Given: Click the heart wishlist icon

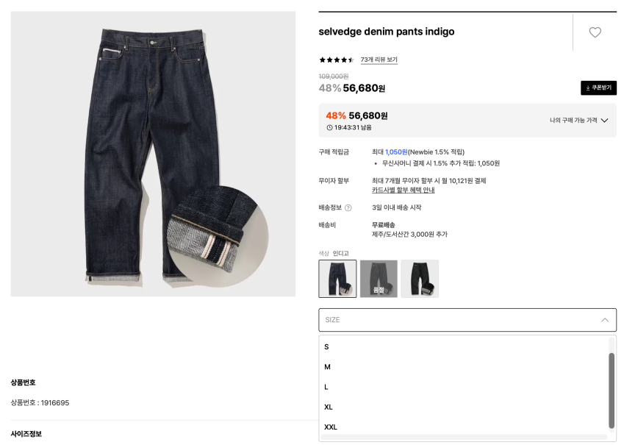Looking at the screenshot, I should (x=595, y=32).
